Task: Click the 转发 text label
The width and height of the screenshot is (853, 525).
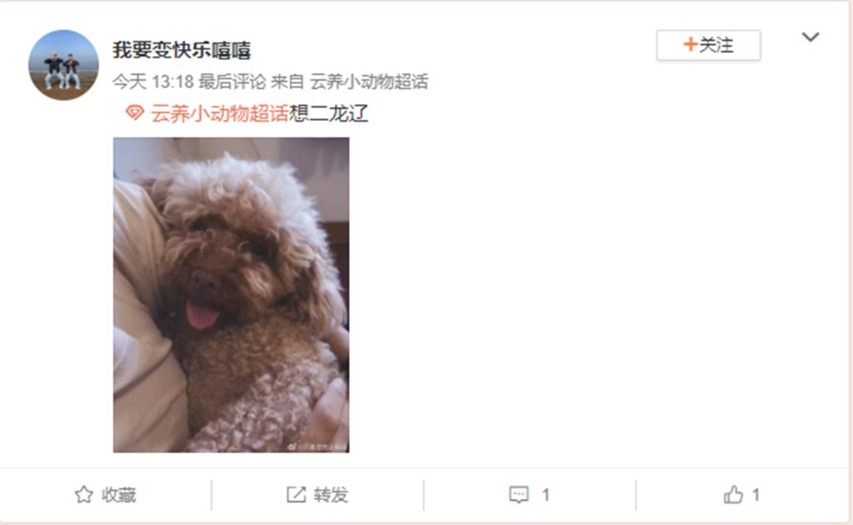Action: tap(331, 494)
